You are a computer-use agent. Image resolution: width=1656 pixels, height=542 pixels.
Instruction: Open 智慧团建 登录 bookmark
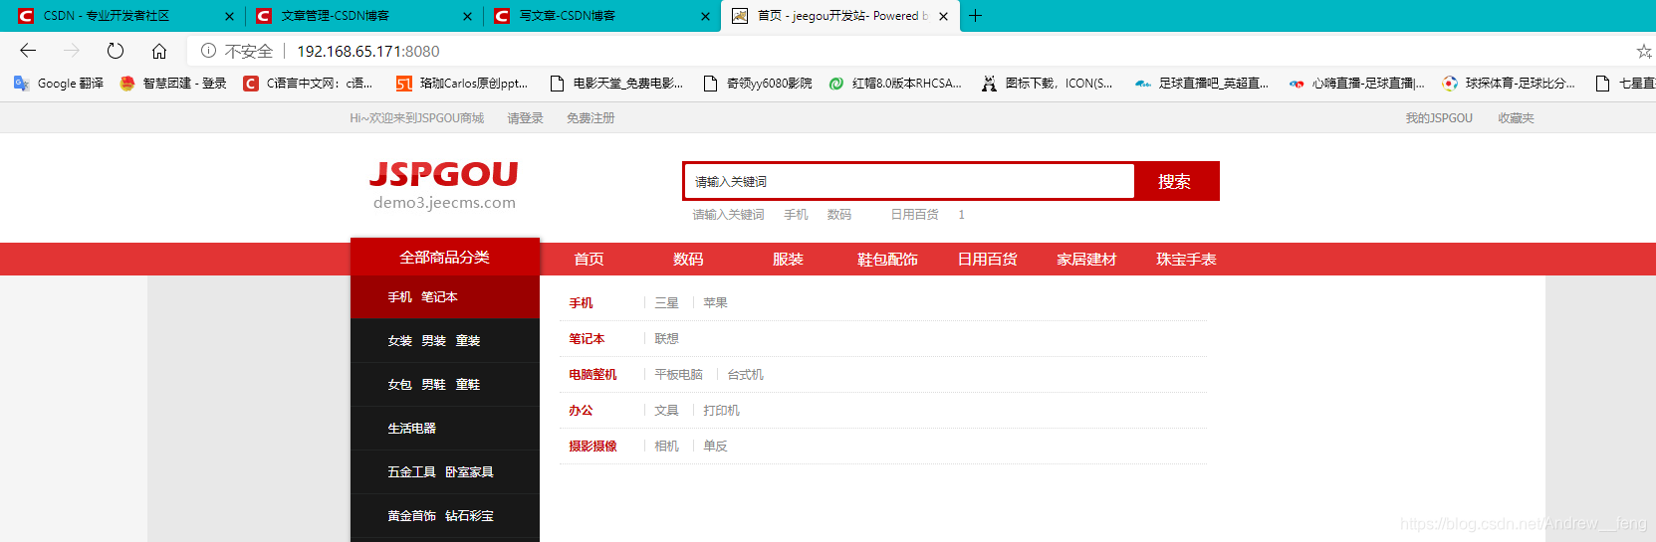(173, 84)
